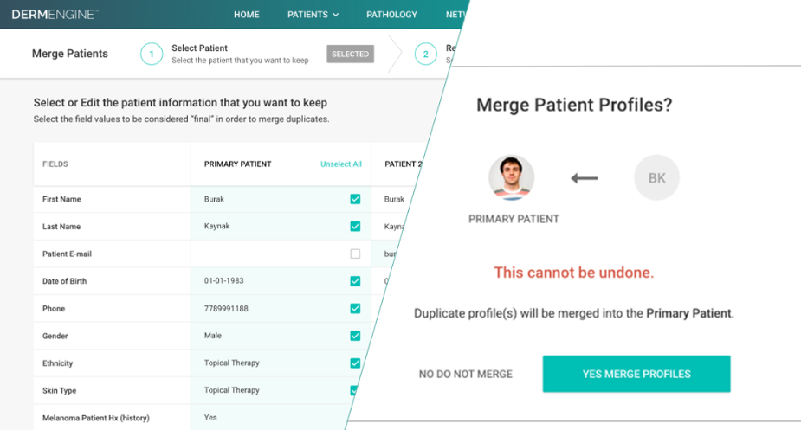801x430 pixels.
Task: Click the step 1 circle icon
Action: [x=152, y=54]
